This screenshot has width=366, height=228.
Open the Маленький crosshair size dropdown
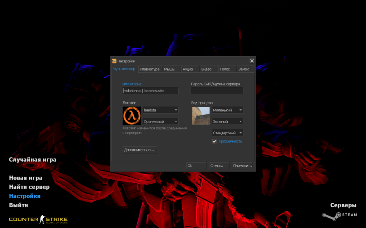[228, 110]
